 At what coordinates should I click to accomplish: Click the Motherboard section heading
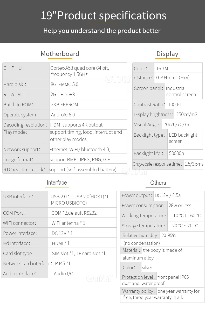click(60, 54)
